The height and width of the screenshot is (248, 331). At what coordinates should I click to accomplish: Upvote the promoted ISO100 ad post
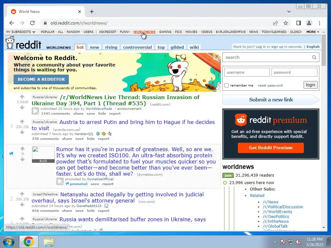[22, 149]
